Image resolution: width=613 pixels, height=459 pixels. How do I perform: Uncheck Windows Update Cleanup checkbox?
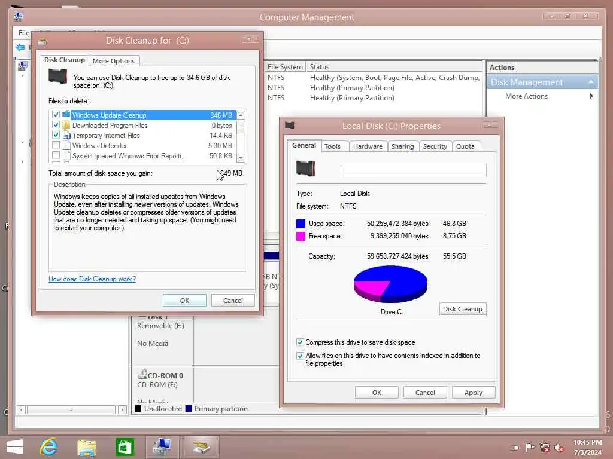[x=56, y=115]
